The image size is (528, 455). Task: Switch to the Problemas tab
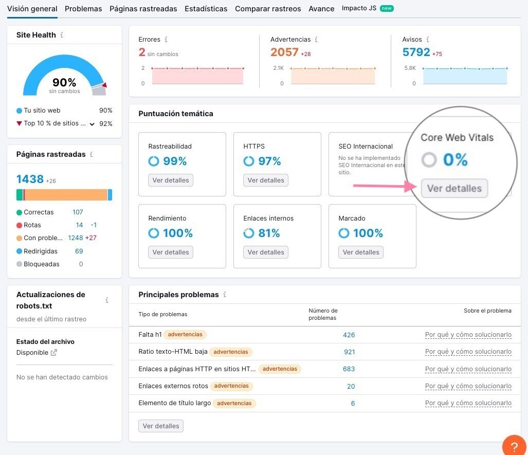(x=83, y=9)
